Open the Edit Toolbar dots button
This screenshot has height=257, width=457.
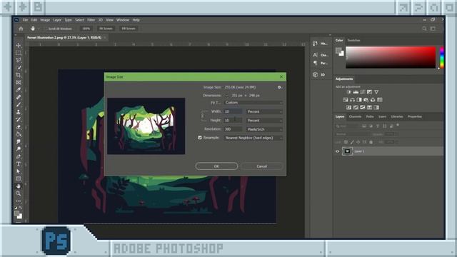click(19, 201)
